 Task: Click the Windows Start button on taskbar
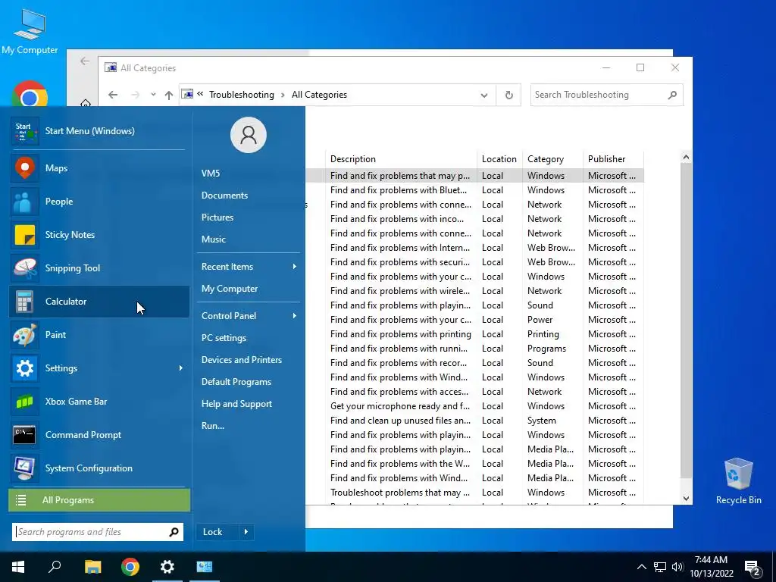[18, 567]
